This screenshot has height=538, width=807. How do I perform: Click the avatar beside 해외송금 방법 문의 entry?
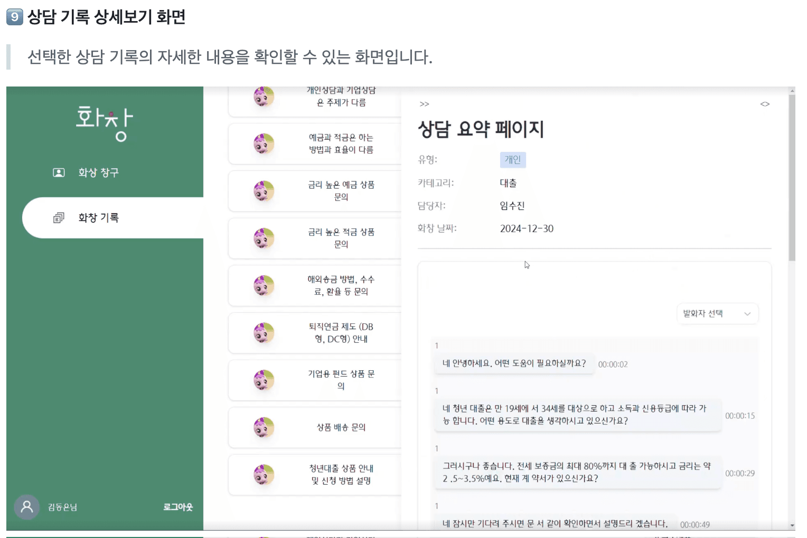pyautogui.click(x=265, y=285)
